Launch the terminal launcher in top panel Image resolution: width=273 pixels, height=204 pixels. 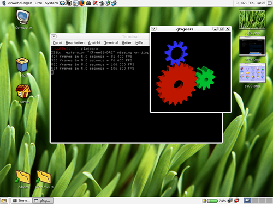pyautogui.click(x=69, y=3)
